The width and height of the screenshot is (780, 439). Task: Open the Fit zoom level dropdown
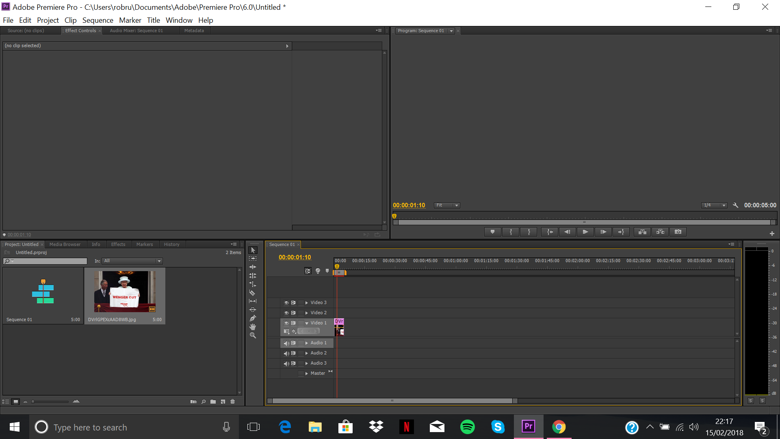447,205
